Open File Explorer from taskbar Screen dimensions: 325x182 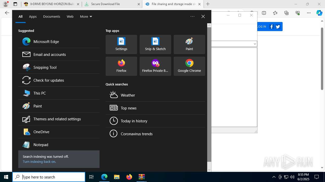[117, 177]
